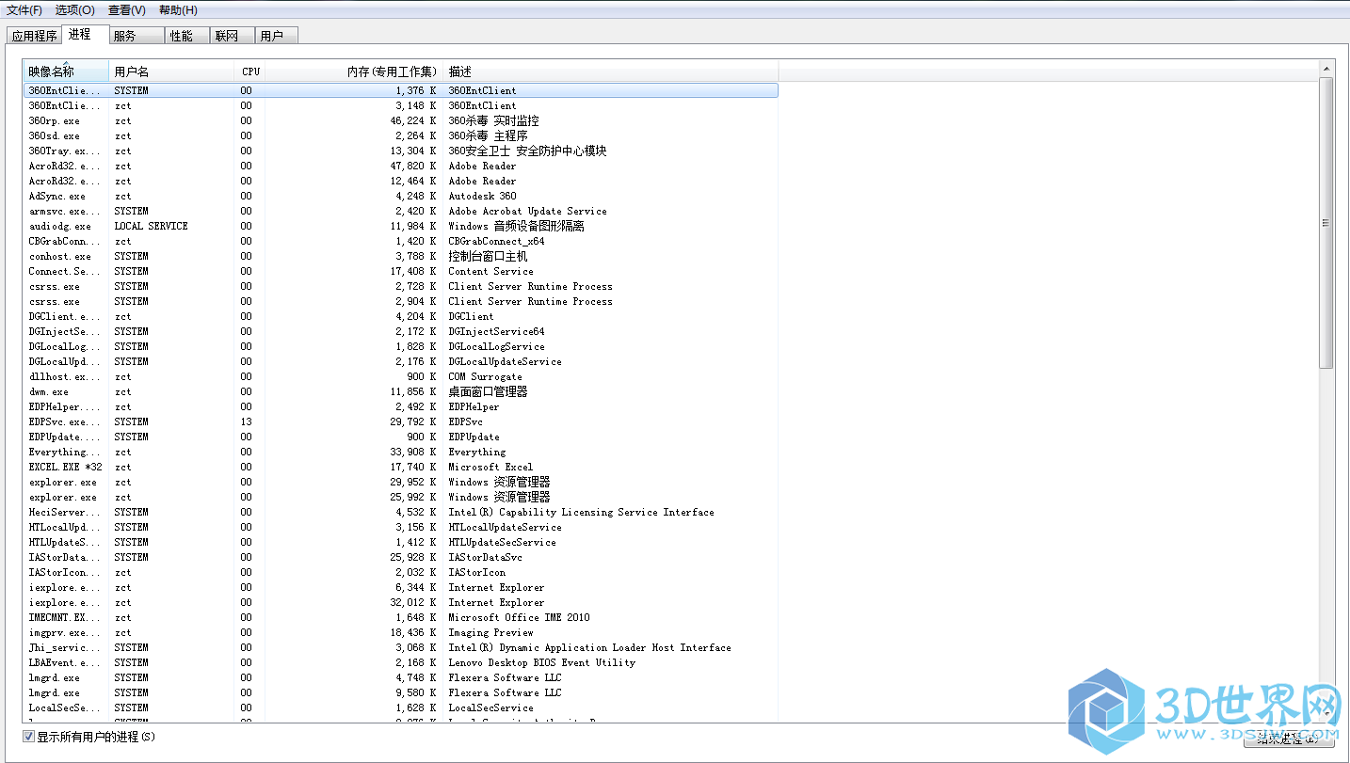Switch to the 应用程序 tab
This screenshot has width=1350, height=763.
[x=35, y=36]
